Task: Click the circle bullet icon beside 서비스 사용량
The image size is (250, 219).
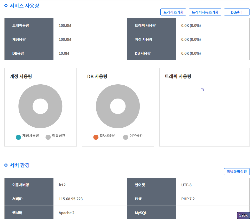Action: (6, 6)
